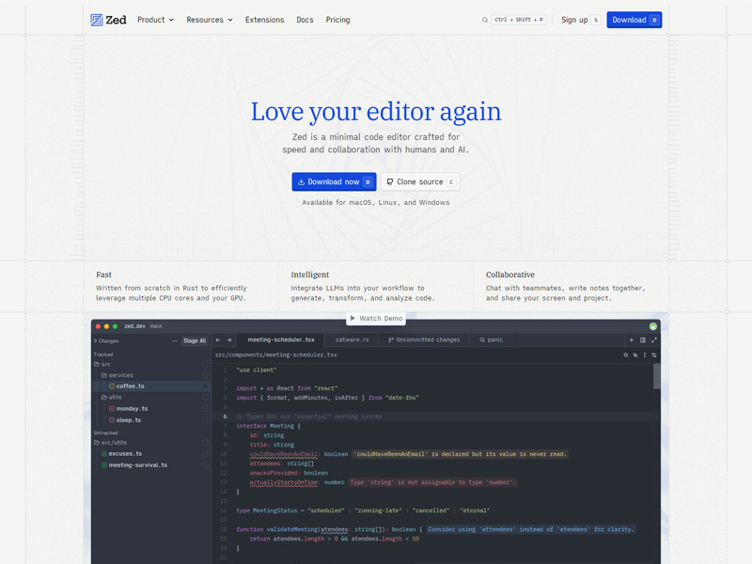Check the box next to monday.ts
This screenshot has width=752, height=564.
click(x=205, y=409)
